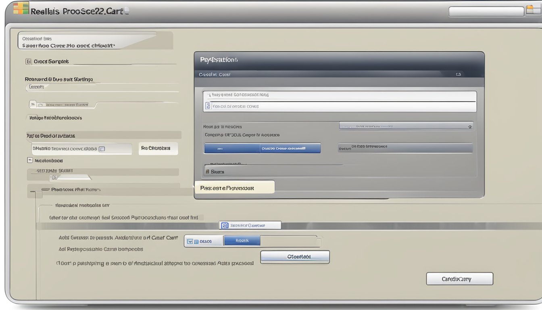Click the orange window icon at top right
This screenshot has width=542, height=310.
coord(534,10)
